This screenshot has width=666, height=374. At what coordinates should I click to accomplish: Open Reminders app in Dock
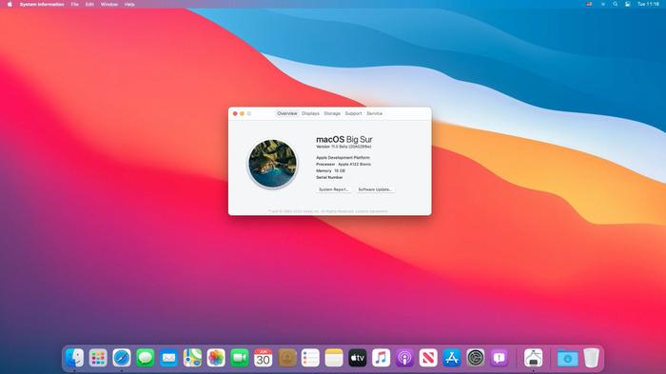[310, 358]
